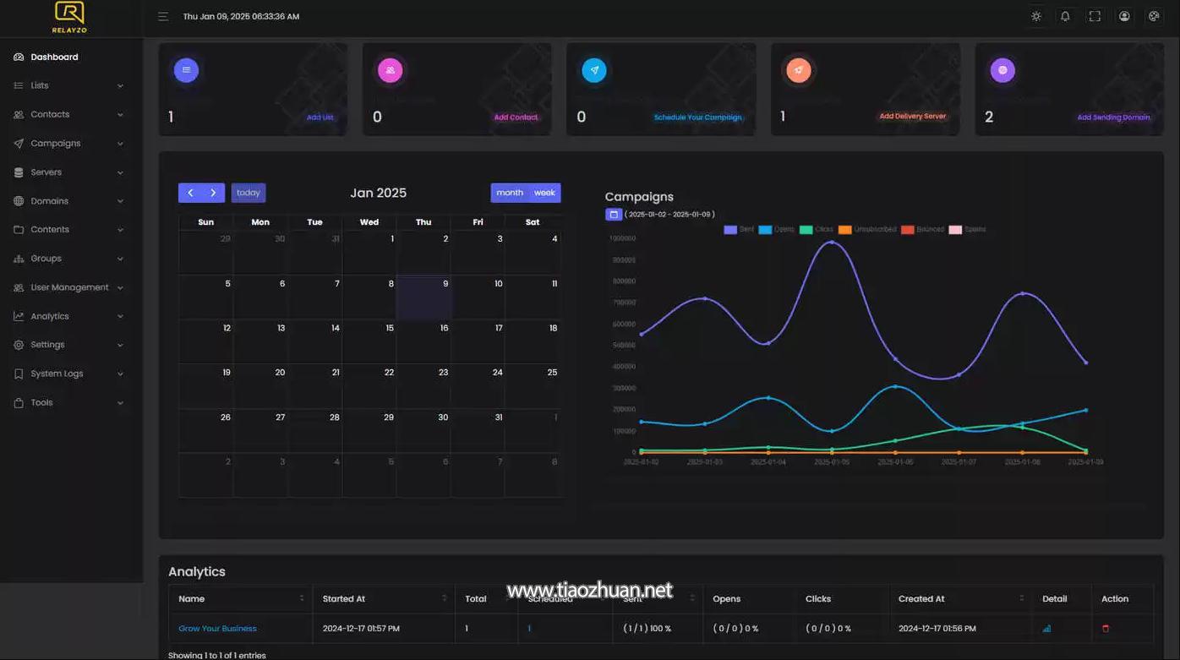Click the fullscreen icon in header
1180x660 pixels.
[1095, 16]
